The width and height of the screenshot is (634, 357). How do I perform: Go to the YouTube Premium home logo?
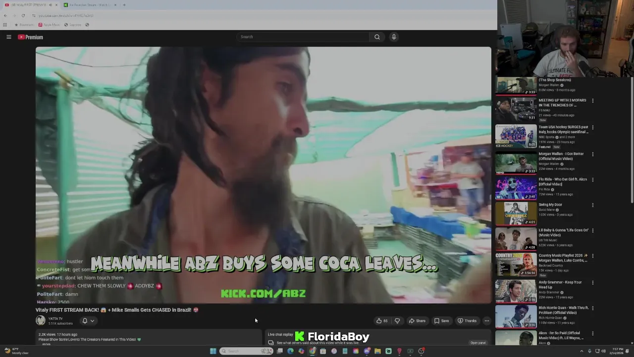tap(31, 37)
